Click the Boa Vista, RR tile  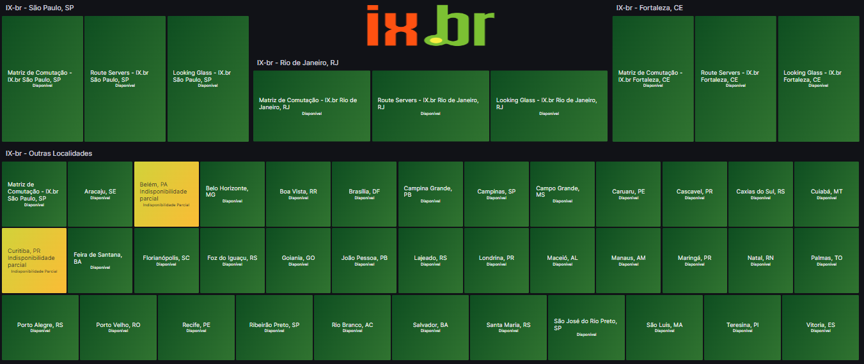click(299, 194)
